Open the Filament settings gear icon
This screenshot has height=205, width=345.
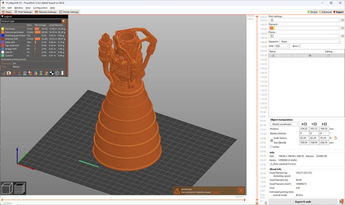[x=343, y=28]
